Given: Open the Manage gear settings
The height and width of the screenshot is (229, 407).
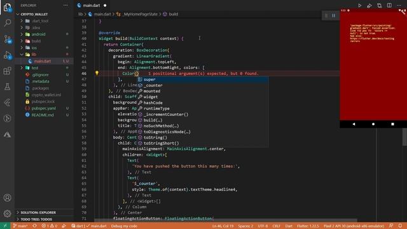Looking at the screenshot, I should point(7,214).
